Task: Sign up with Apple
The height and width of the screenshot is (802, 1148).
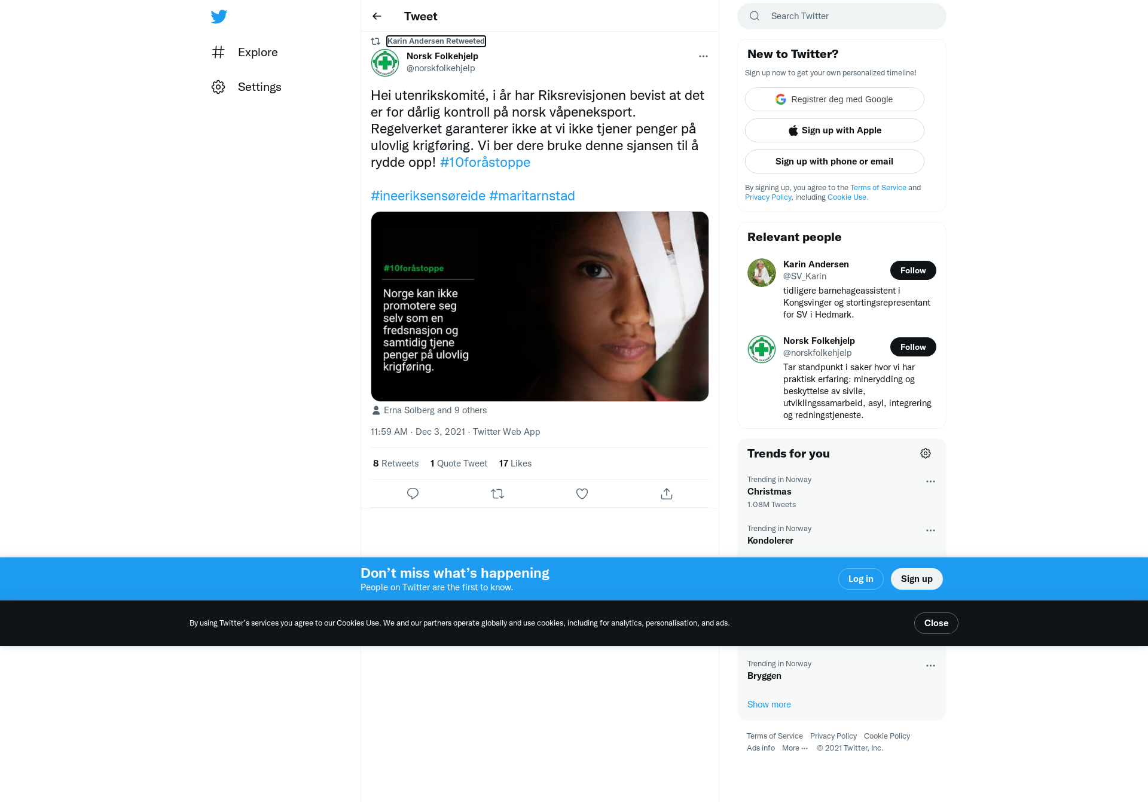Action: pos(835,130)
